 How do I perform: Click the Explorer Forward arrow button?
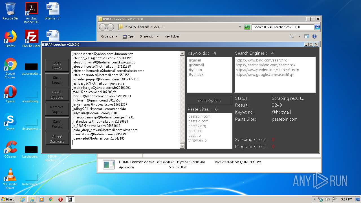pyautogui.click(x=111, y=27)
